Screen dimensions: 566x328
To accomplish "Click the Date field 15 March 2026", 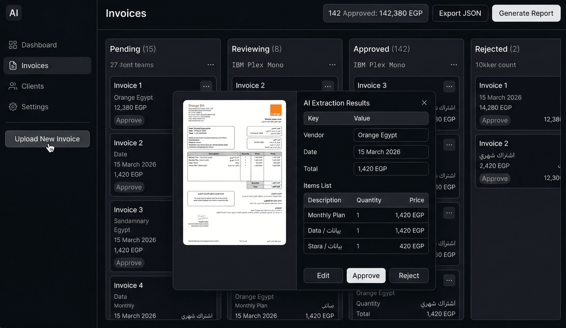I will 391,152.
